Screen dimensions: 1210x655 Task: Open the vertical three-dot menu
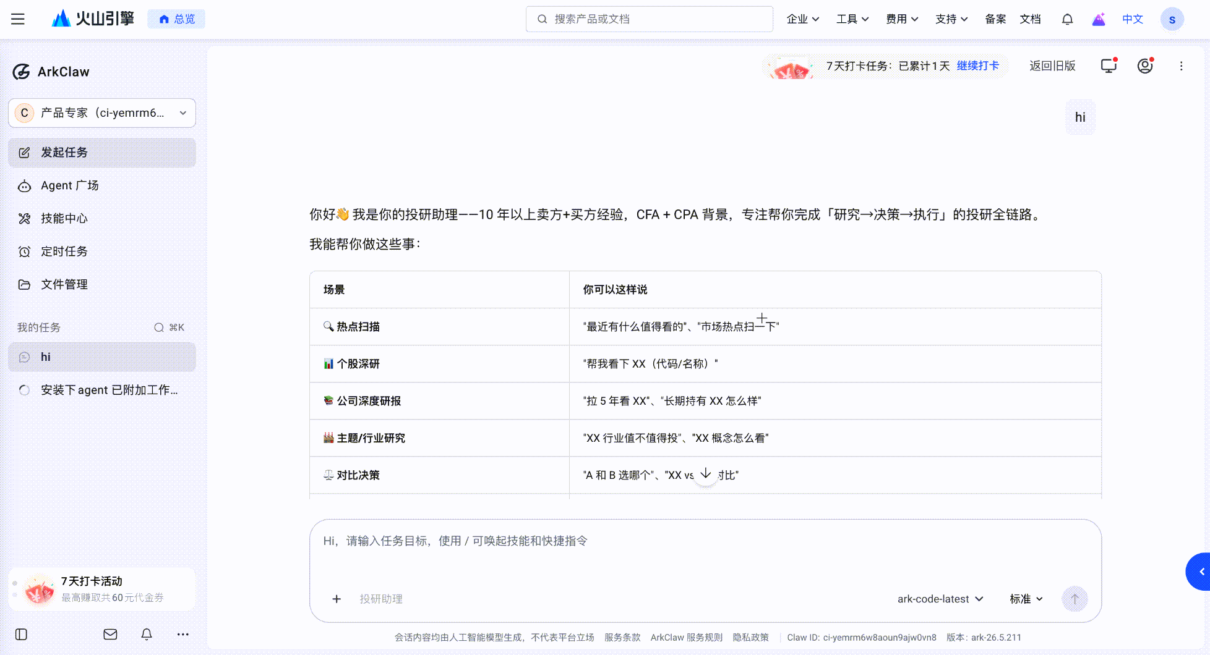pyautogui.click(x=1181, y=66)
